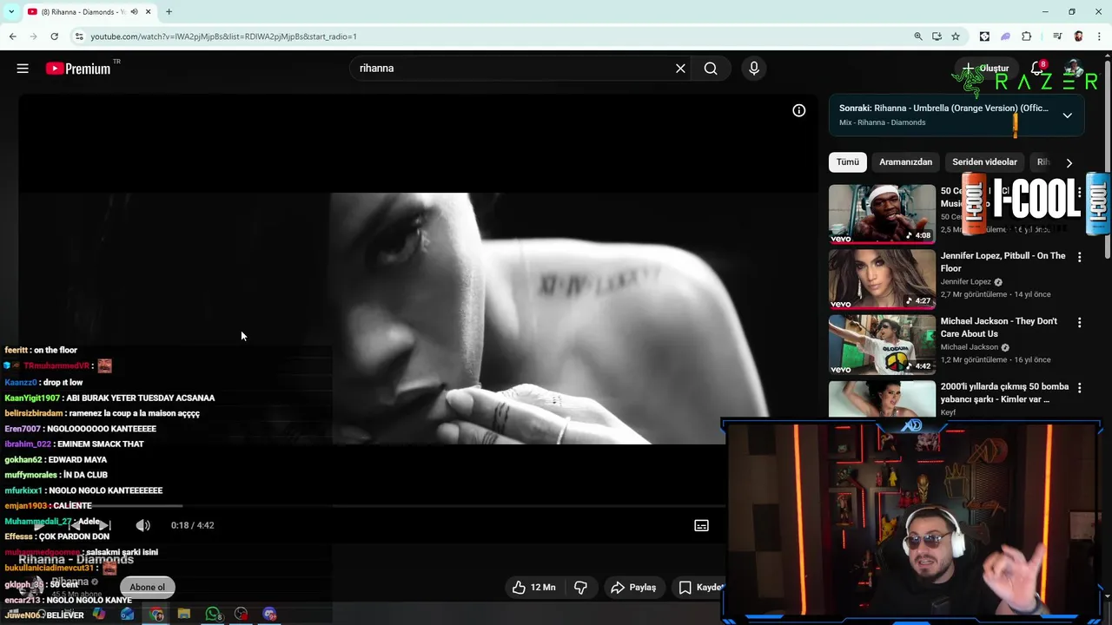Open the YouTube account avatar menu
The width and height of the screenshot is (1112, 625).
coord(1075,69)
